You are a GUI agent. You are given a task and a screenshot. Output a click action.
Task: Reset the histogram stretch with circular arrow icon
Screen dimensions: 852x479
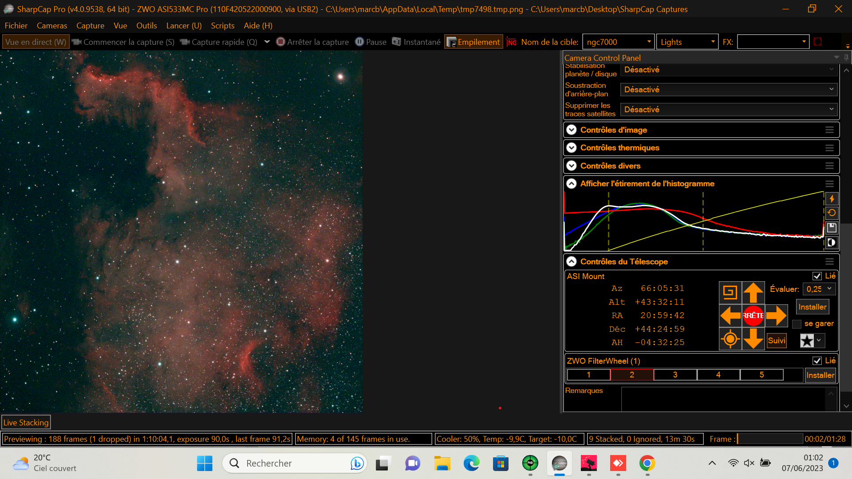tap(832, 213)
